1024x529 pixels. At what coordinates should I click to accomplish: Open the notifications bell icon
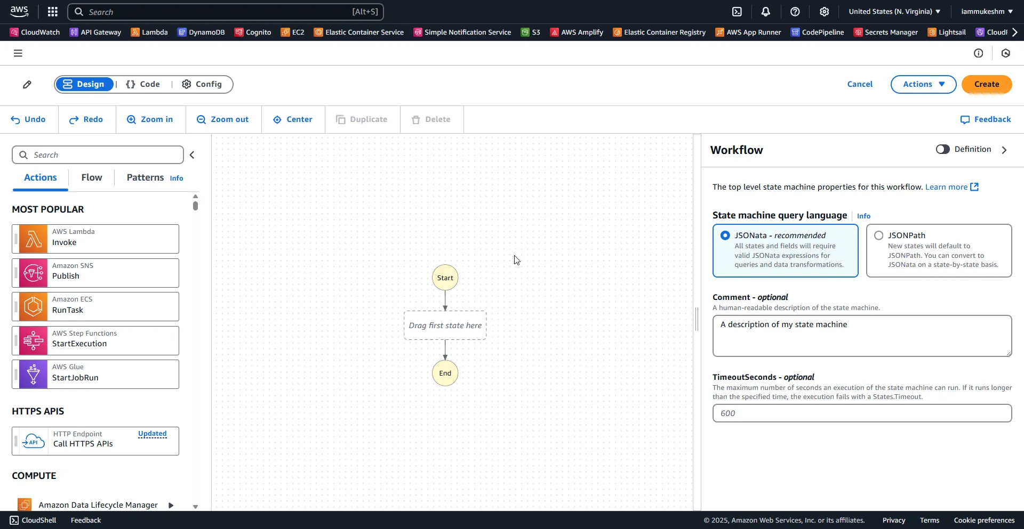(766, 12)
